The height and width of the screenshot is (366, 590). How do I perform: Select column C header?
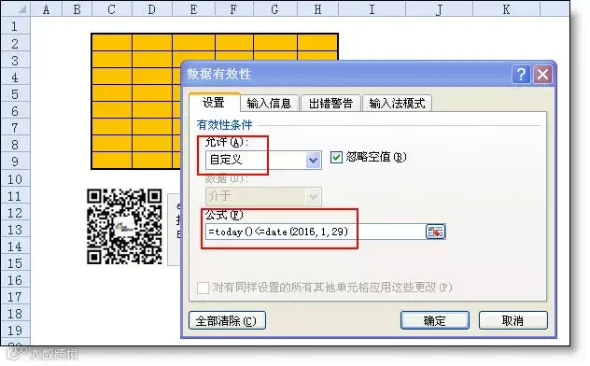[112, 8]
